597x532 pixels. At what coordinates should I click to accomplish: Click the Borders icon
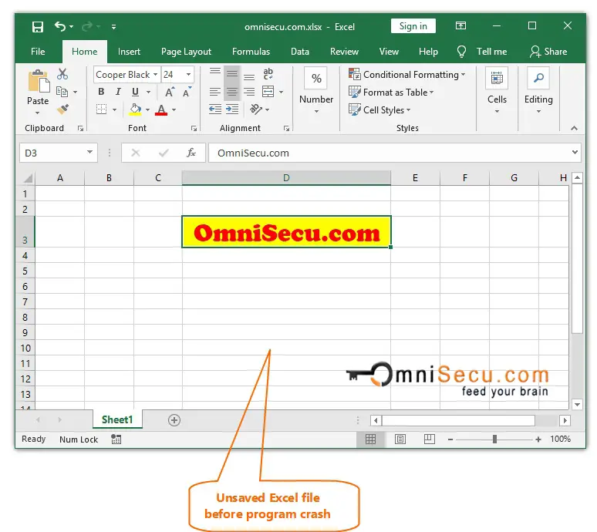101,109
